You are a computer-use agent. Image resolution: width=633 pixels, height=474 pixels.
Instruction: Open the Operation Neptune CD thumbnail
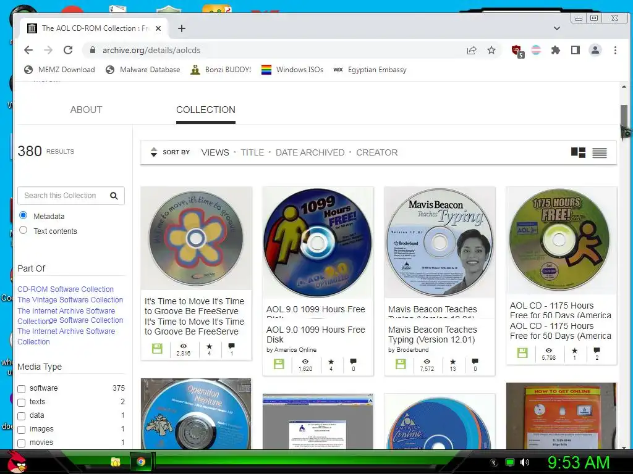196,414
